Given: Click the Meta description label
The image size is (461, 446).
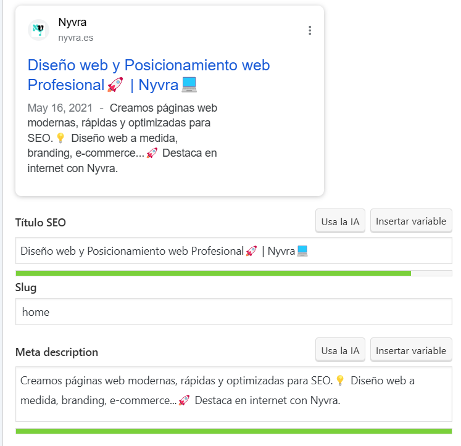Looking at the screenshot, I should [57, 352].
